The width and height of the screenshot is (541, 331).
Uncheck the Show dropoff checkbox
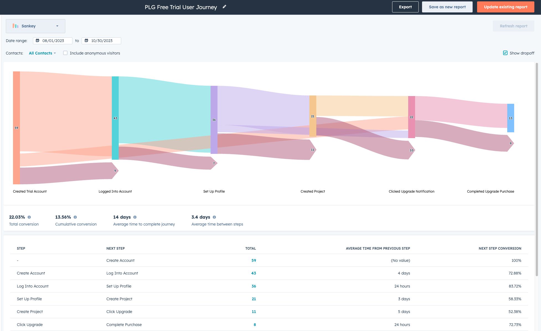point(505,53)
